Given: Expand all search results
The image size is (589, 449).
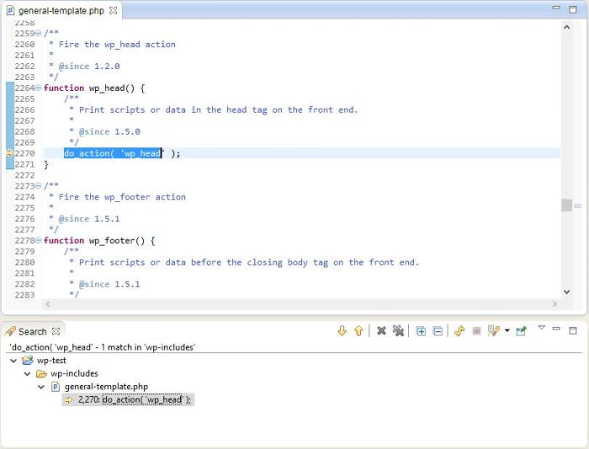Looking at the screenshot, I should pos(421,331).
